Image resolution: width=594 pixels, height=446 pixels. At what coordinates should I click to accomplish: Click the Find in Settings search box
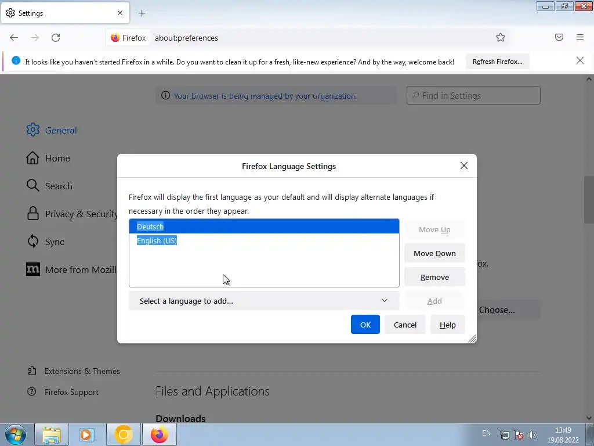(x=473, y=96)
